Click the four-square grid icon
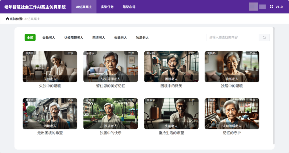The height and width of the screenshot is (153, 289). coord(271,7)
